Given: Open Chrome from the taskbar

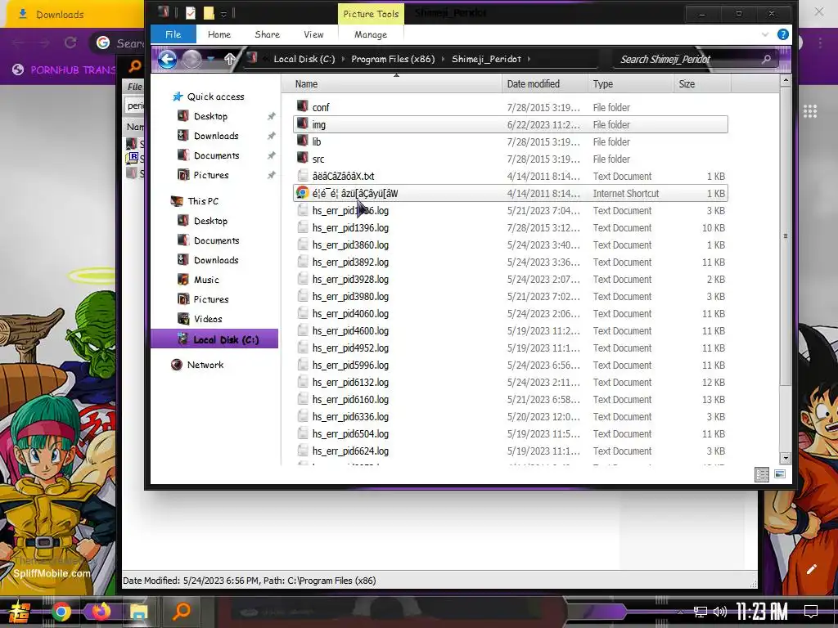Looking at the screenshot, I should click(x=61, y=612).
